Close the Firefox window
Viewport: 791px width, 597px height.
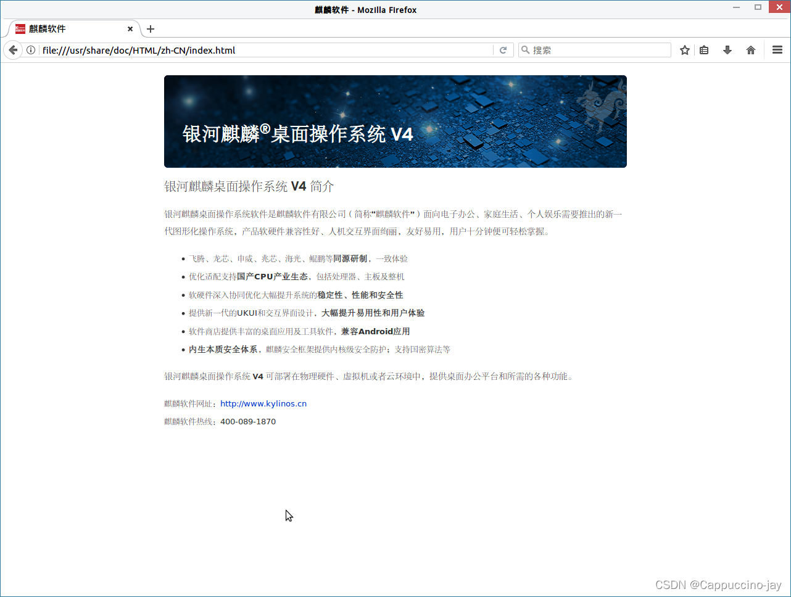[x=779, y=7]
